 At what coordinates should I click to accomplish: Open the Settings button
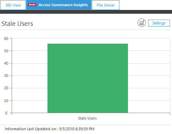[x=159, y=23]
